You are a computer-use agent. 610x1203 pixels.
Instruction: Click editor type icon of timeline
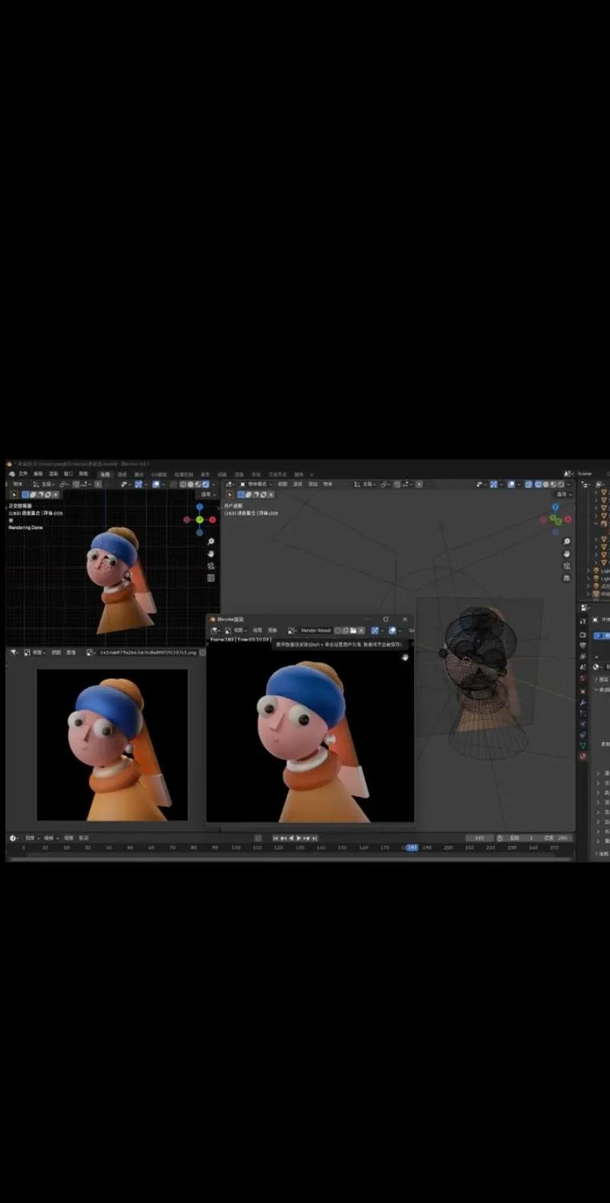point(14,837)
